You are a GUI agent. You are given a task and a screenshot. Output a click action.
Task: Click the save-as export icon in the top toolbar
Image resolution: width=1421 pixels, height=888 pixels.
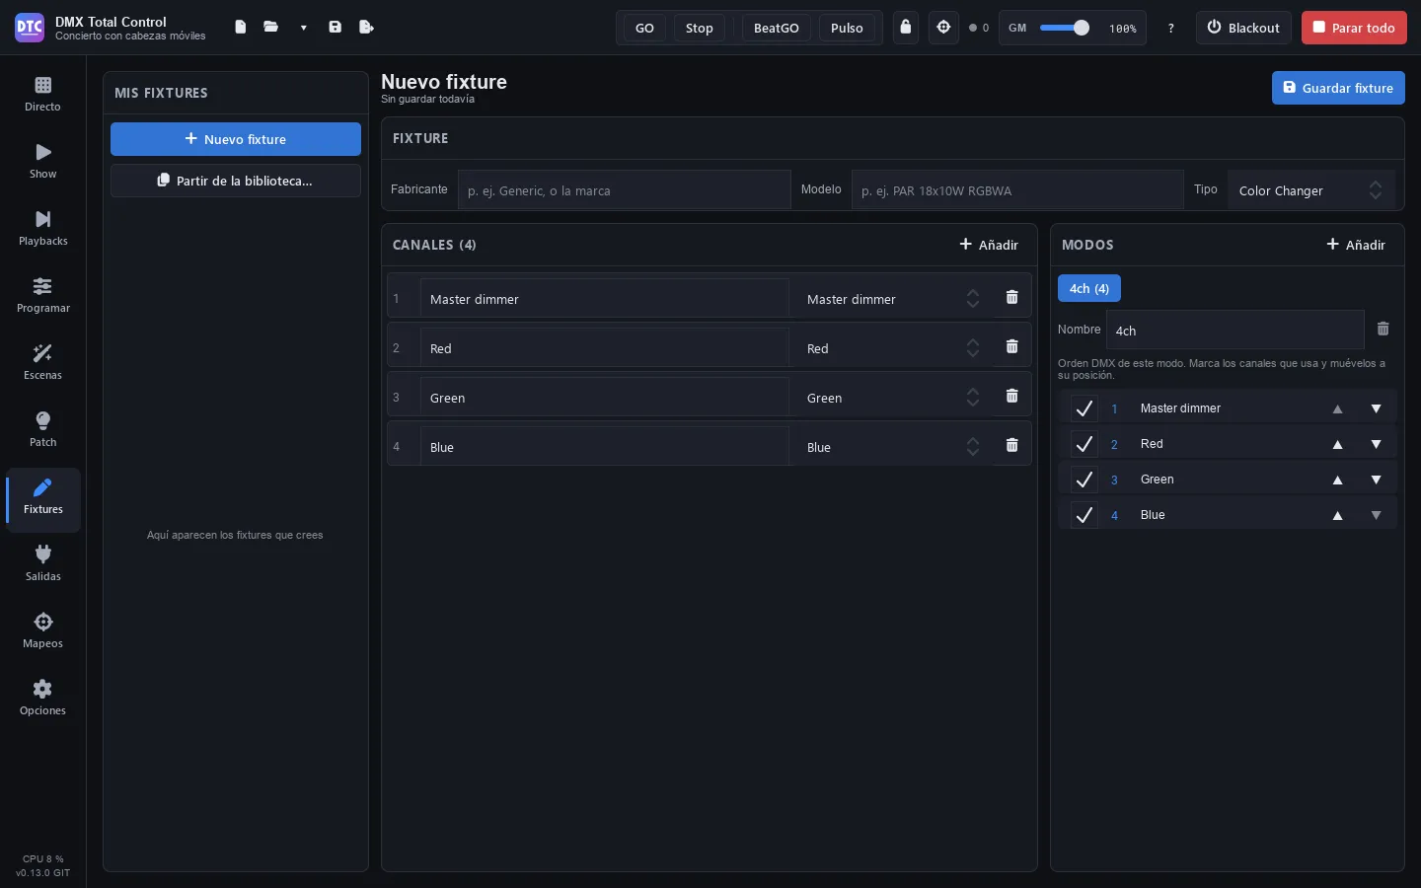click(367, 28)
